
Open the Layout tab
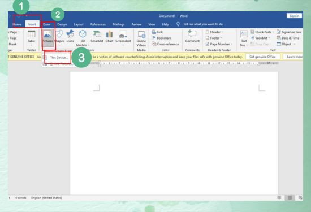(x=79, y=24)
